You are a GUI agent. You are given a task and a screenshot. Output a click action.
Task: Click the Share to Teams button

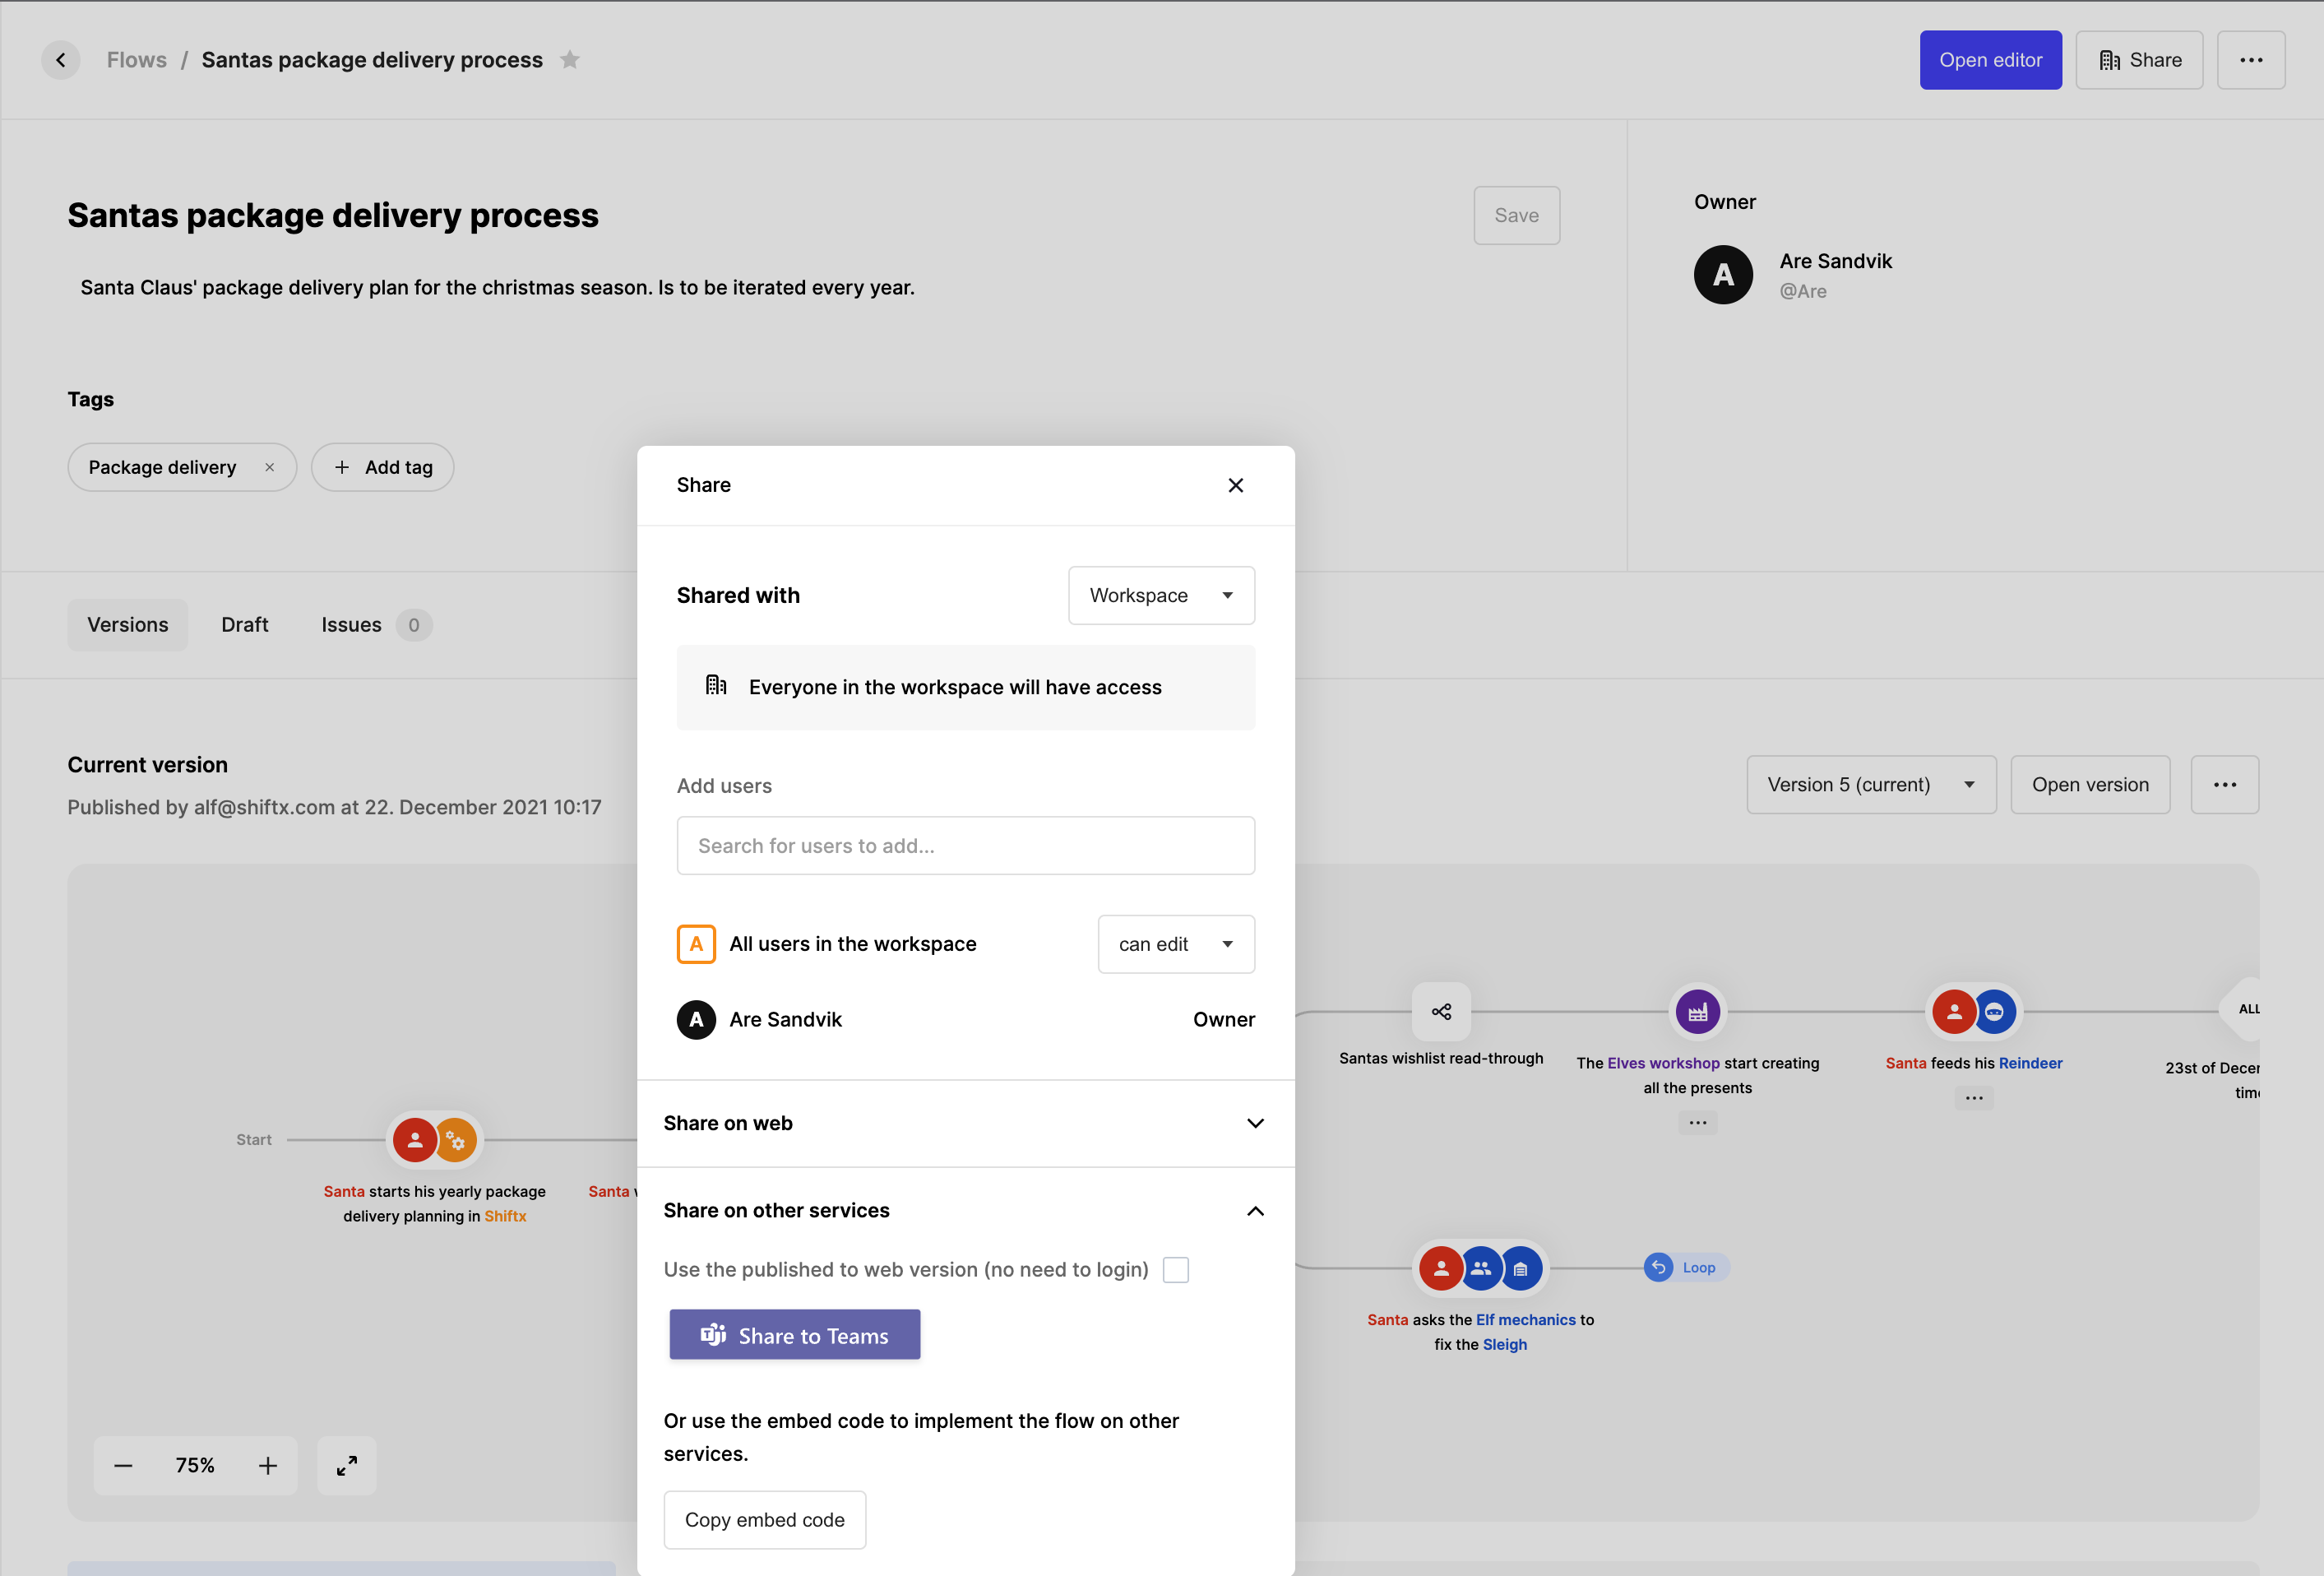point(795,1335)
